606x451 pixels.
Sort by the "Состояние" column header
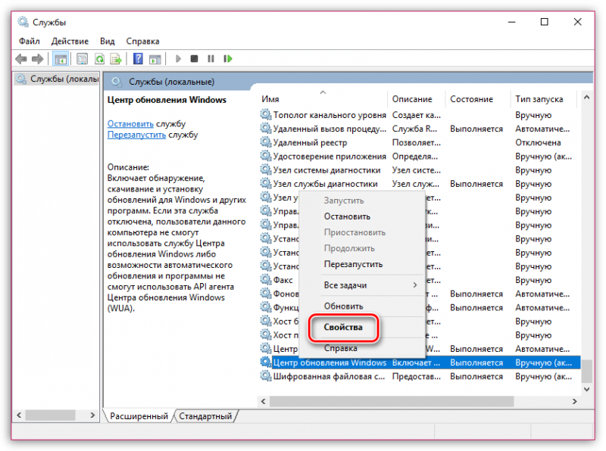point(471,99)
